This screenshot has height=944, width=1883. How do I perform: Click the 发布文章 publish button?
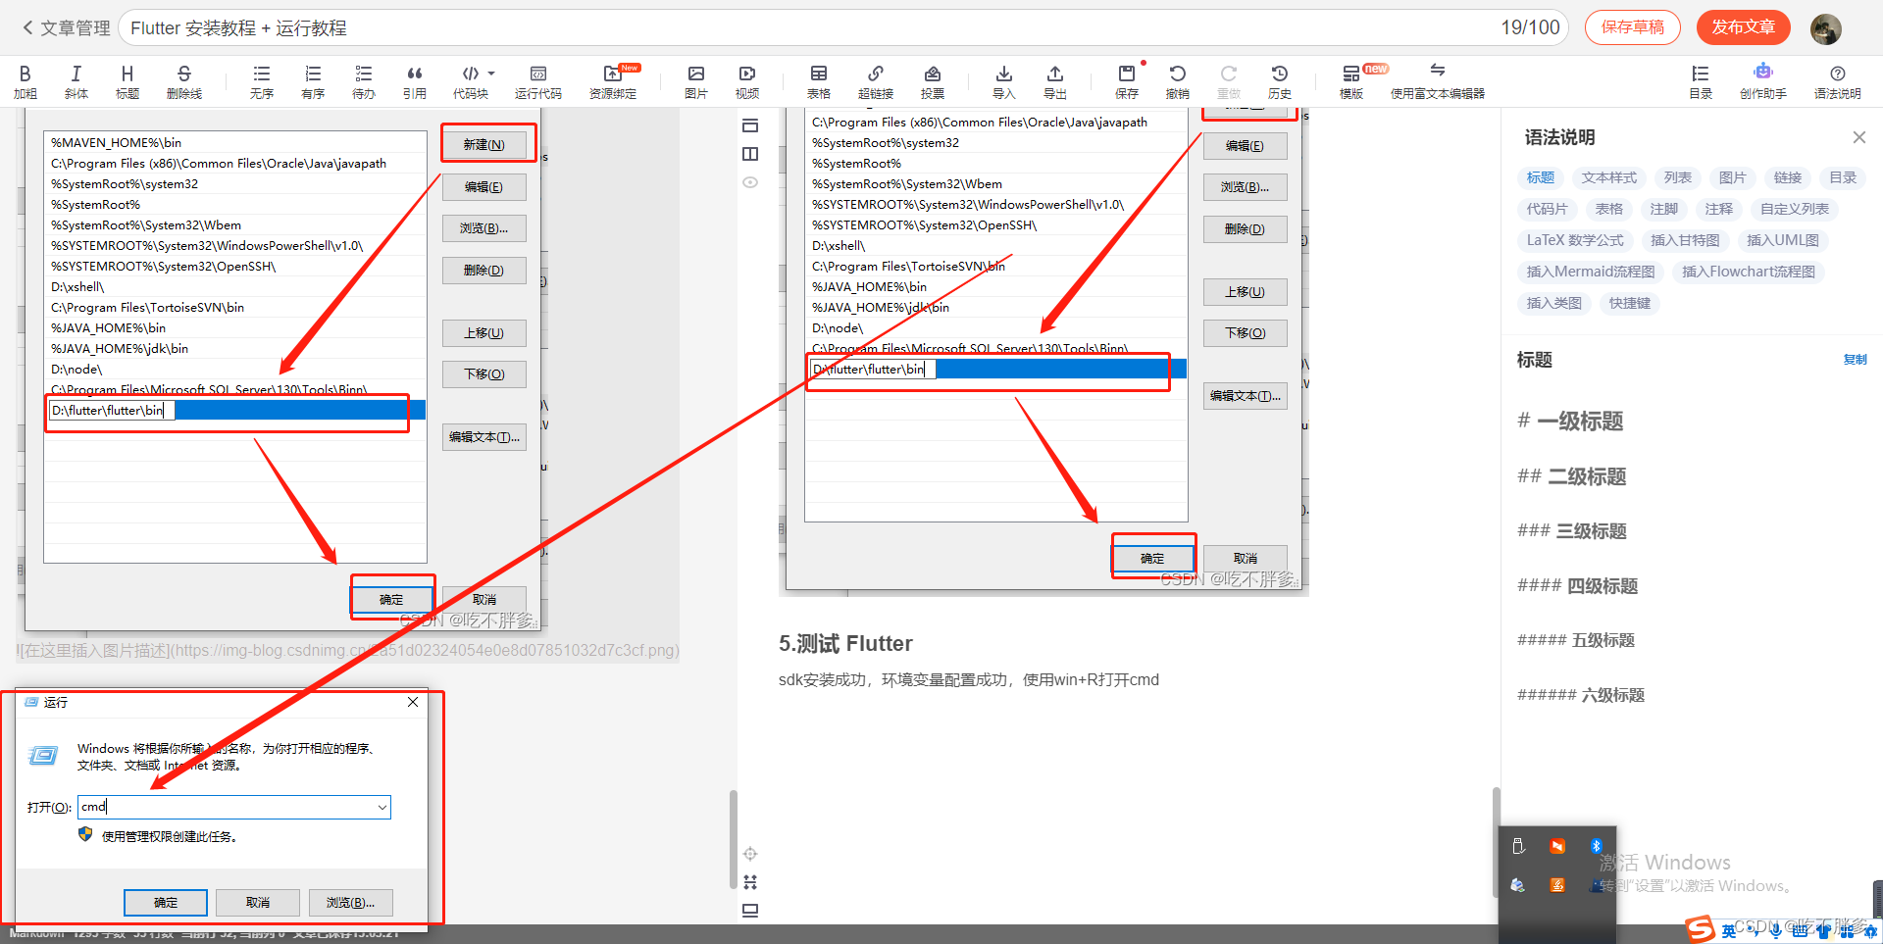(x=1744, y=27)
